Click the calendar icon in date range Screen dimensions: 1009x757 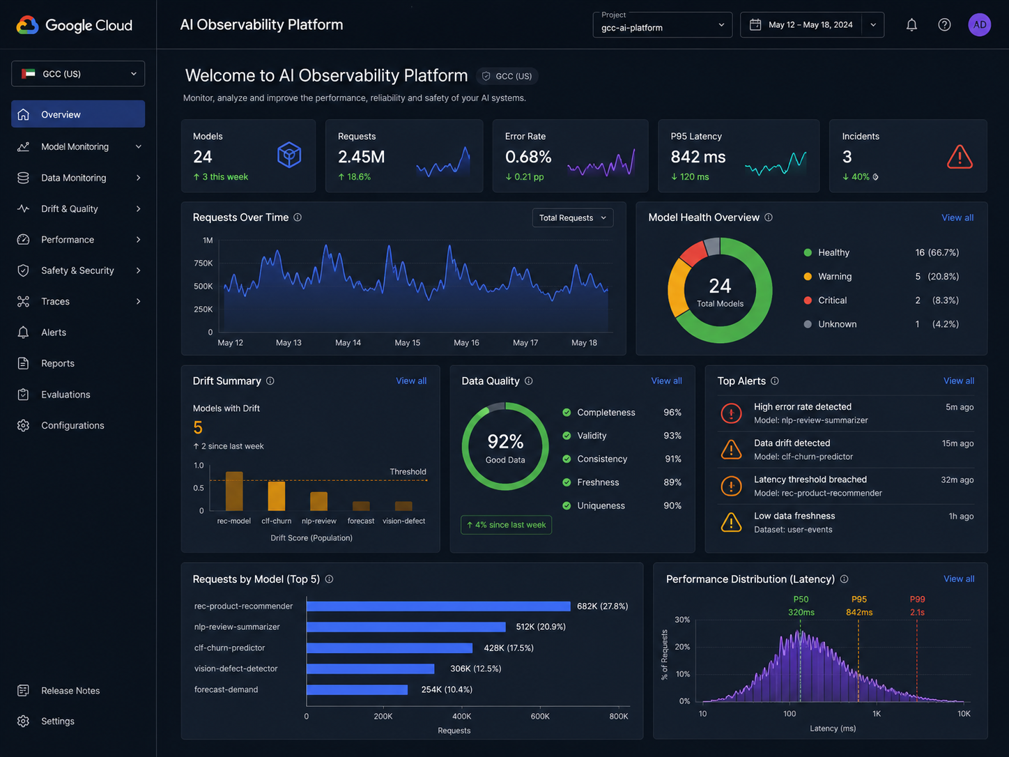755,24
